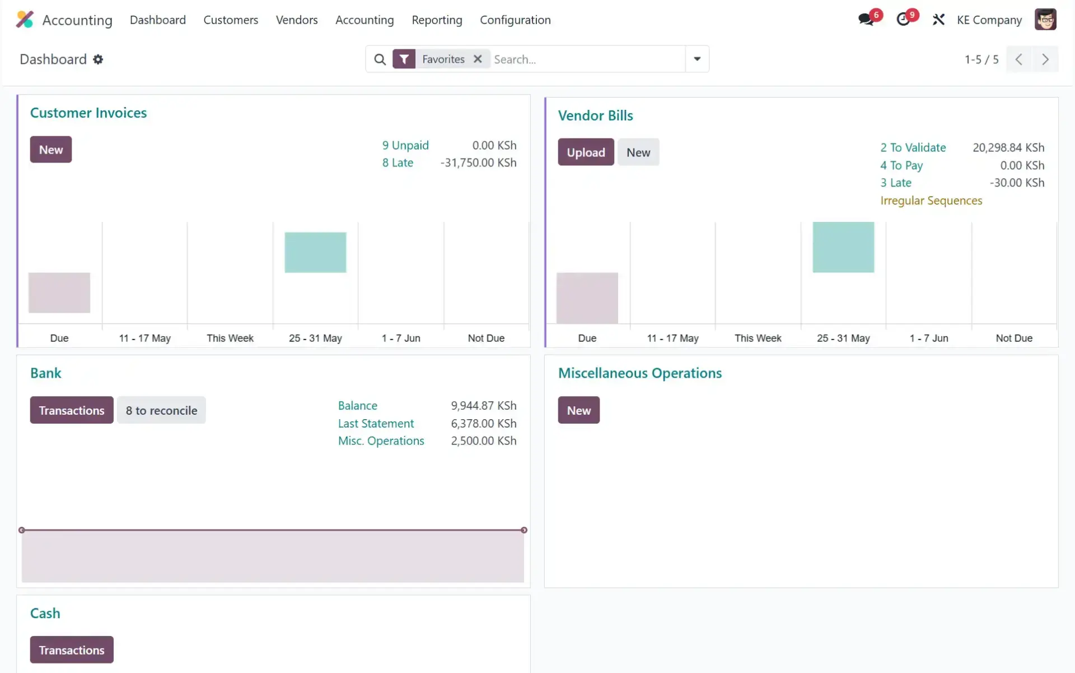Expand the search options dropdown arrow
Image resolution: width=1075 pixels, height=673 pixels.
coord(697,59)
